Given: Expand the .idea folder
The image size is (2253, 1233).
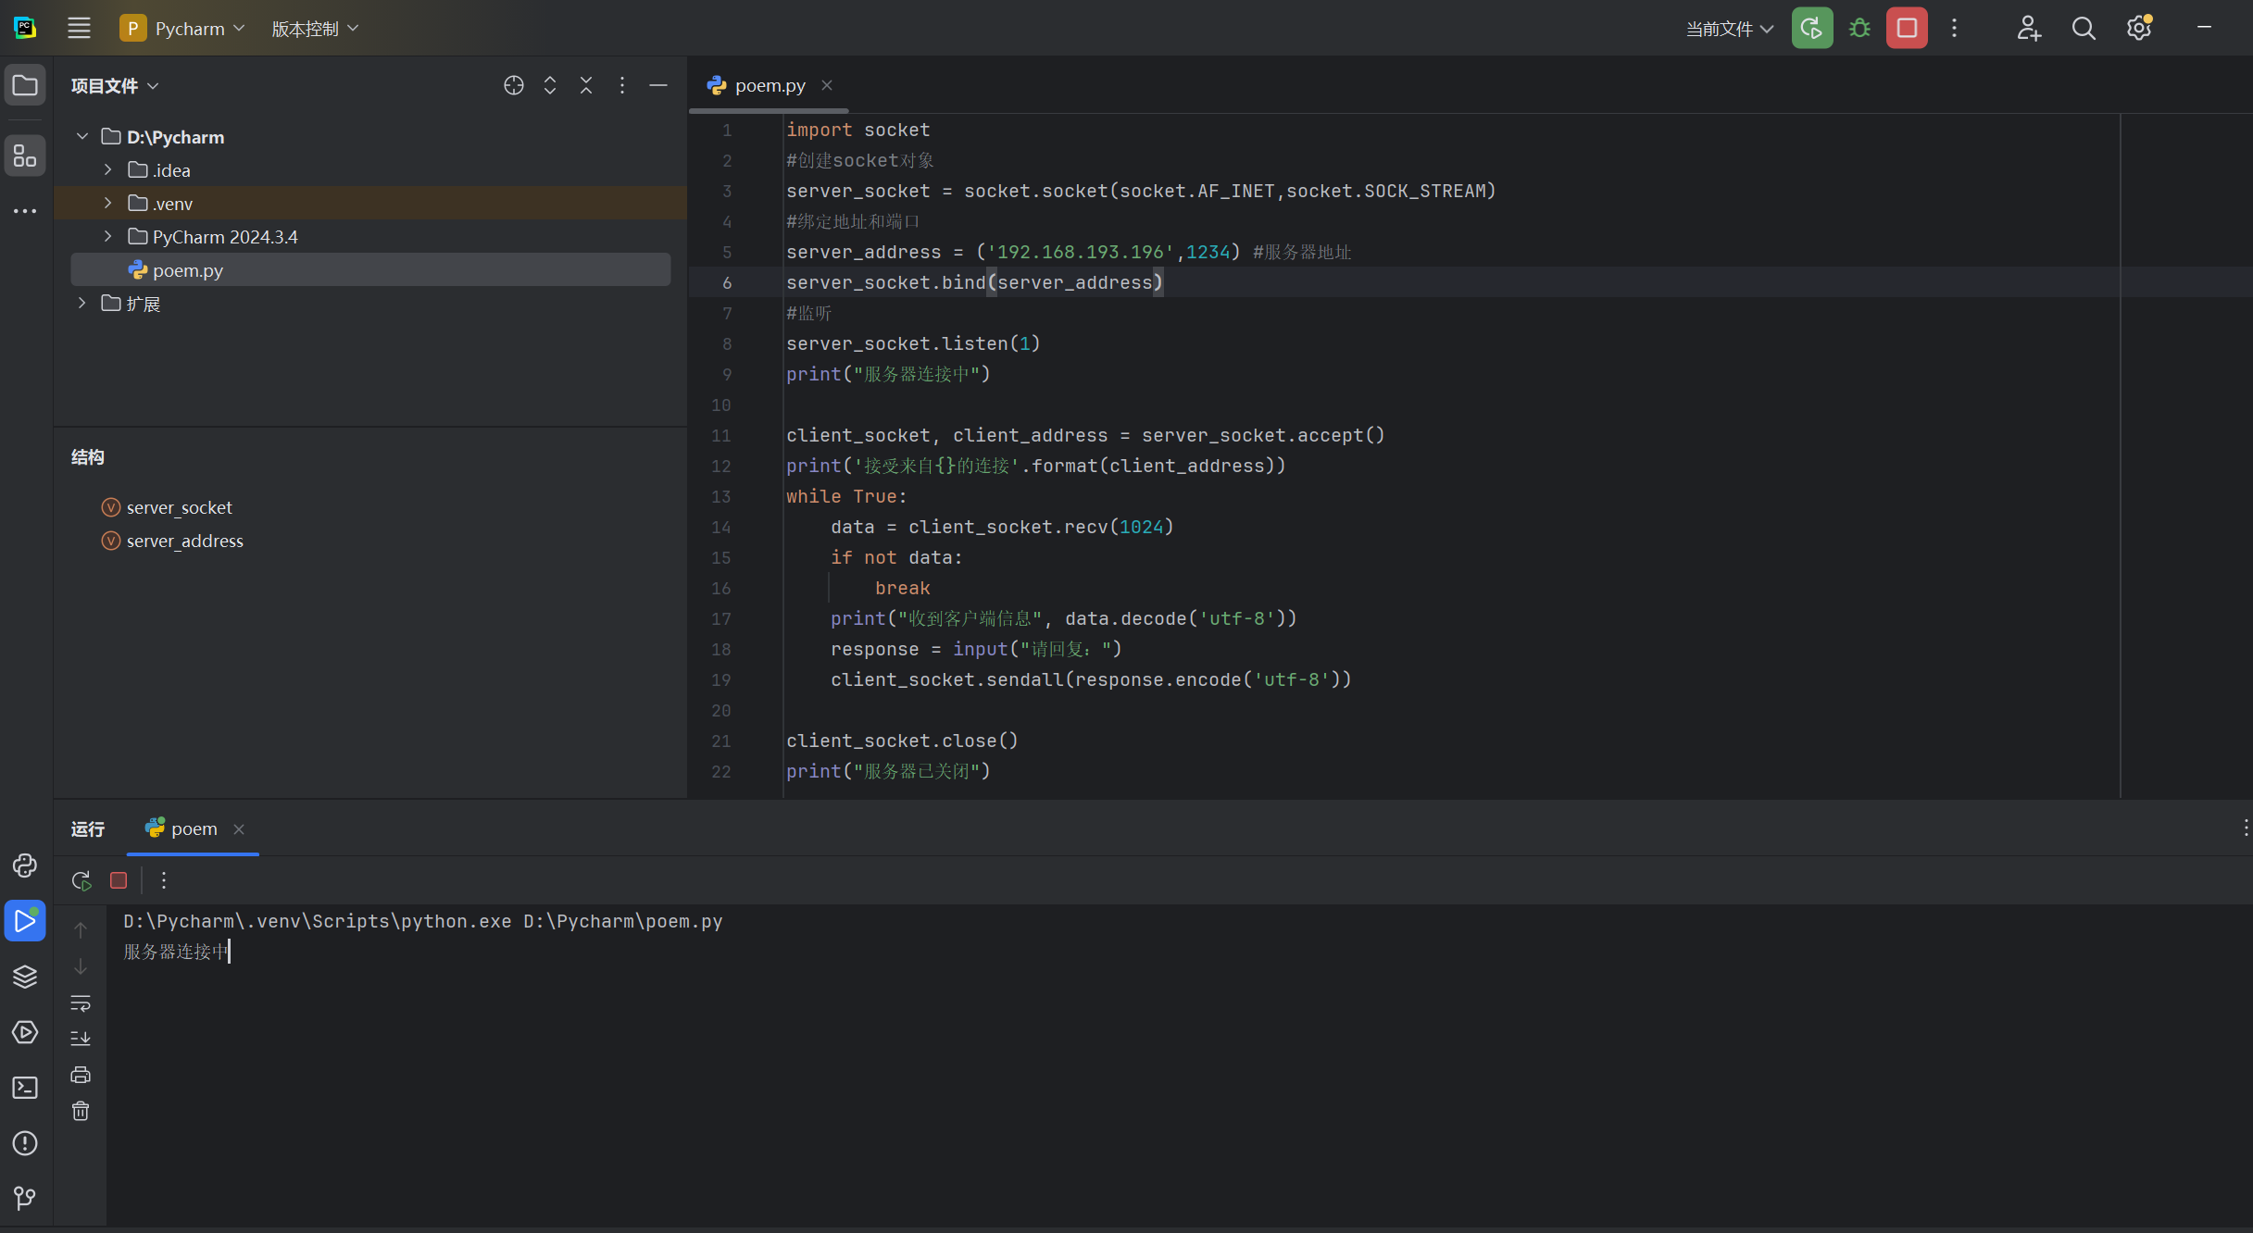Looking at the screenshot, I should pyautogui.click(x=108, y=170).
